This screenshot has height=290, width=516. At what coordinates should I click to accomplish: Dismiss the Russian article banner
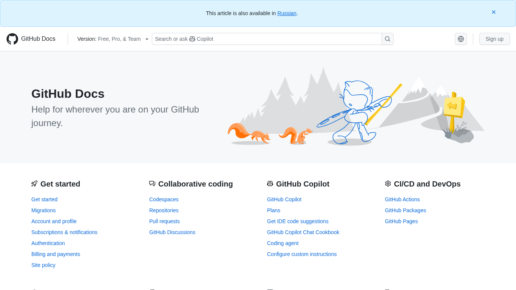tap(493, 12)
